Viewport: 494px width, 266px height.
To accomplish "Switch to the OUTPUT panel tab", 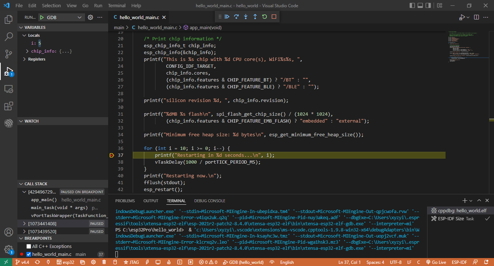I will (151, 201).
